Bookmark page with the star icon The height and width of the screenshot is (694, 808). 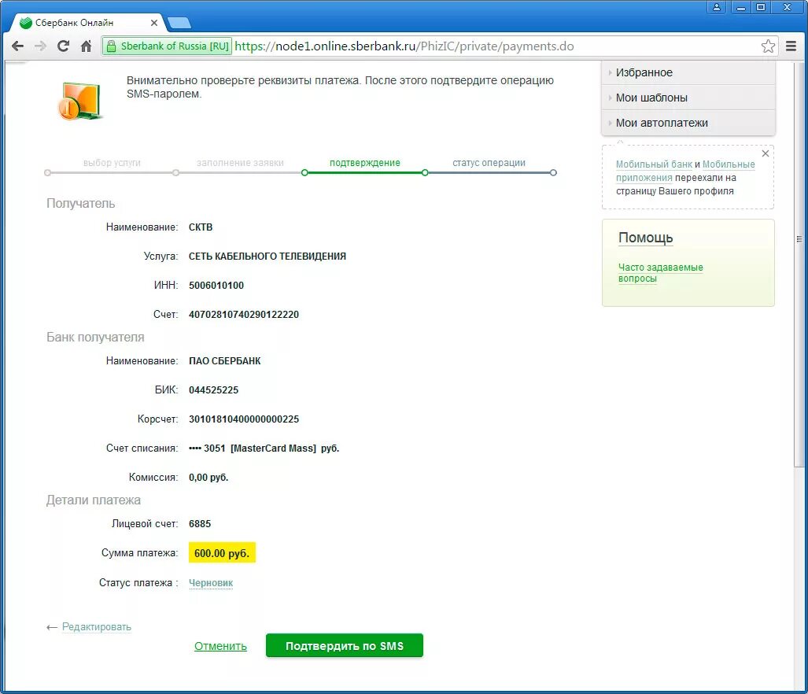pos(768,46)
